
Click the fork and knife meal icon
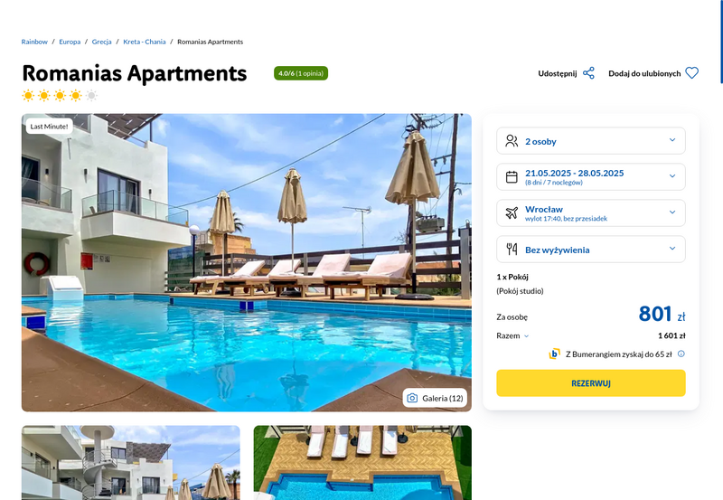pos(512,249)
